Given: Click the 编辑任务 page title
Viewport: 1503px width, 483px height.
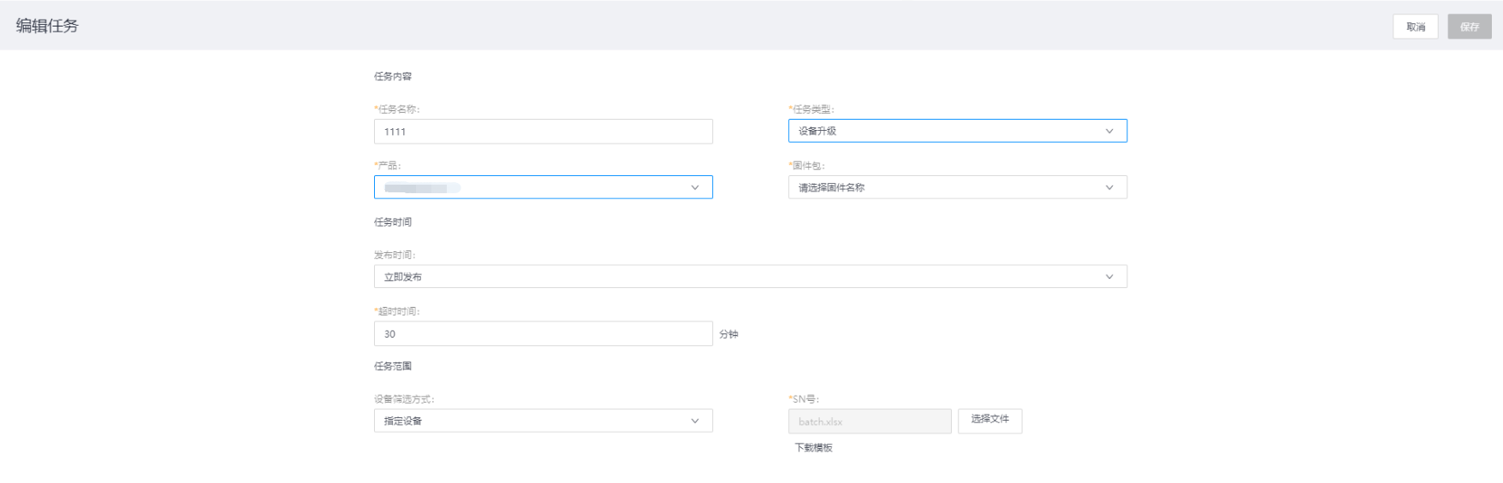Looking at the screenshot, I should click(47, 26).
